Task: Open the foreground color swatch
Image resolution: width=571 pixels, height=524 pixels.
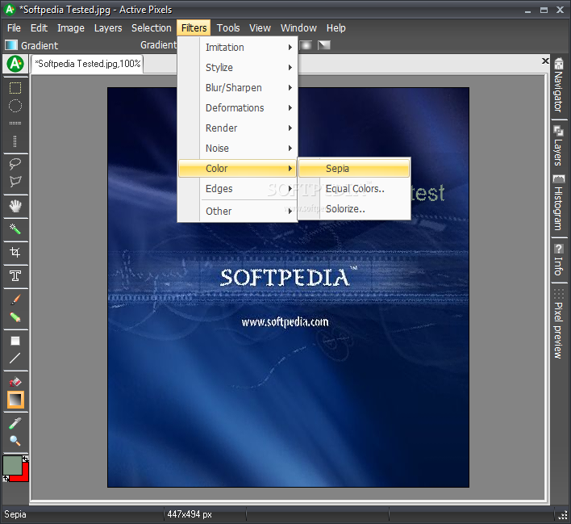Action: tap(12, 466)
